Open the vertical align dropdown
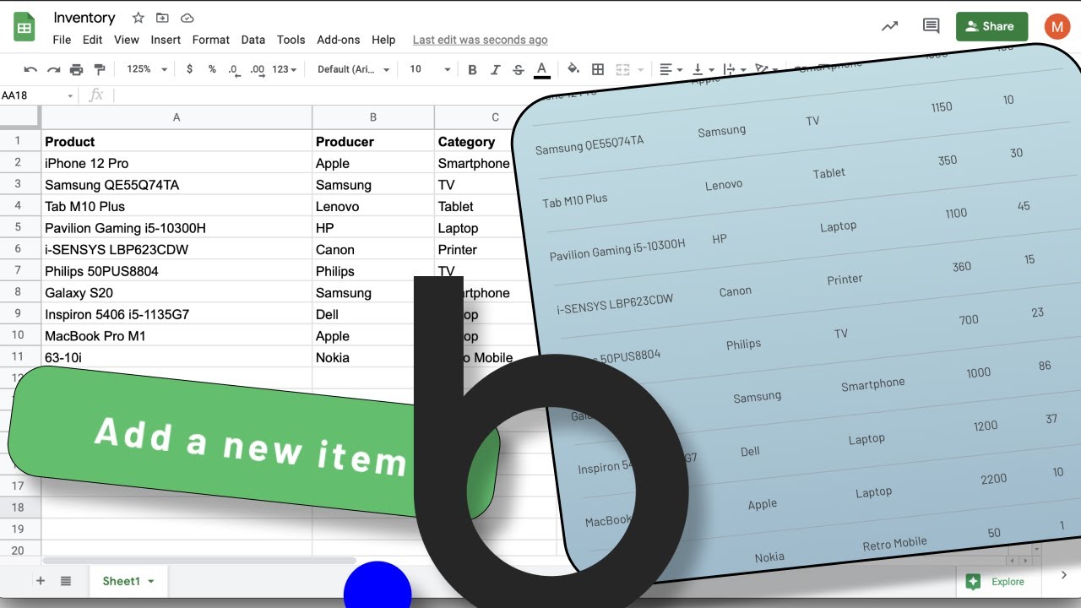 coord(703,69)
